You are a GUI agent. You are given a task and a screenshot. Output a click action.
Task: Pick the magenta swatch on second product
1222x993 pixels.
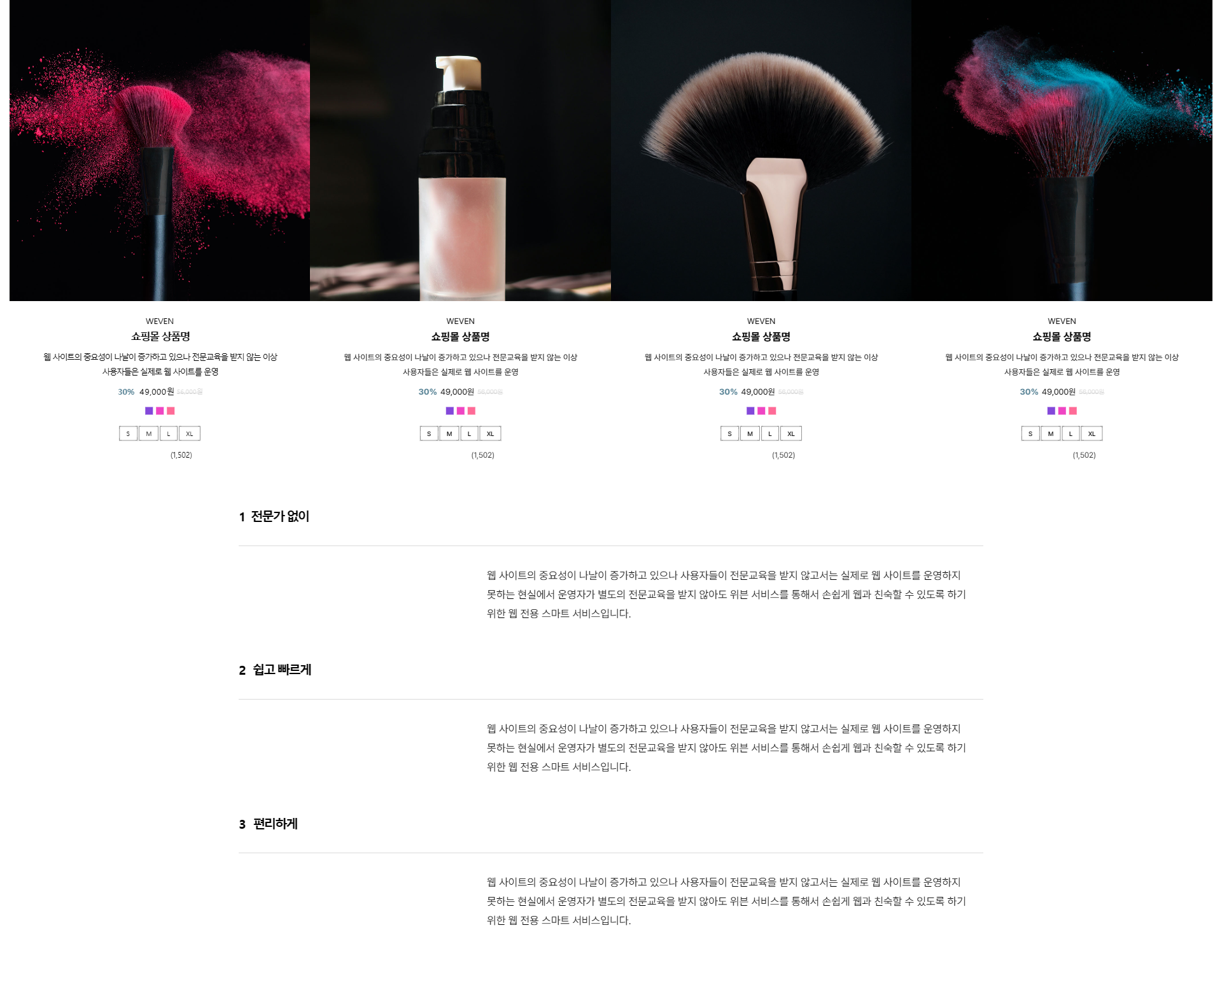(x=460, y=411)
